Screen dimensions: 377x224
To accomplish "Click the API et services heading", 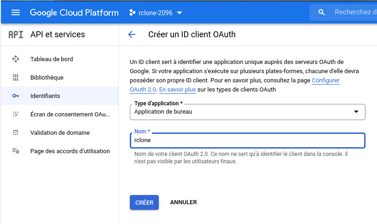I will pyautogui.click(x=58, y=34).
